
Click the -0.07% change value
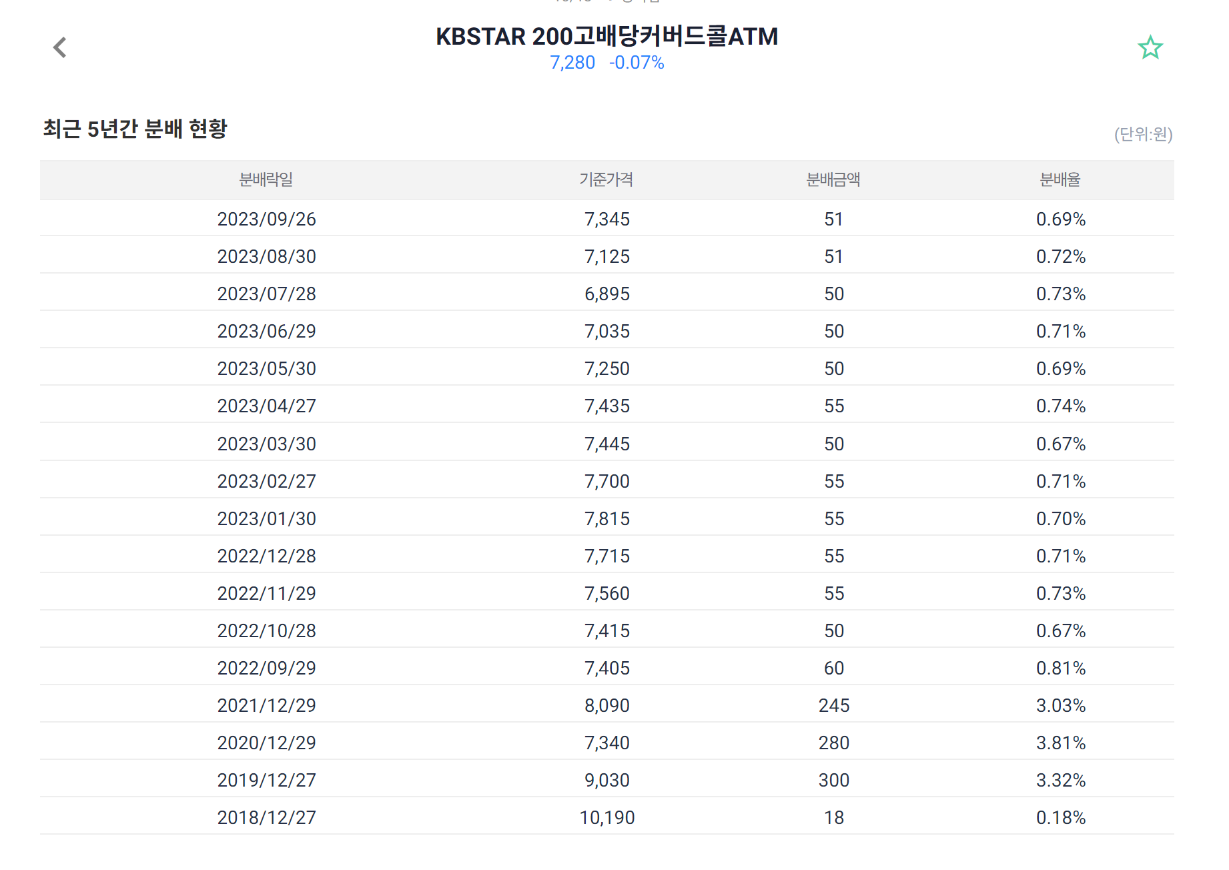(x=637, y=63)
